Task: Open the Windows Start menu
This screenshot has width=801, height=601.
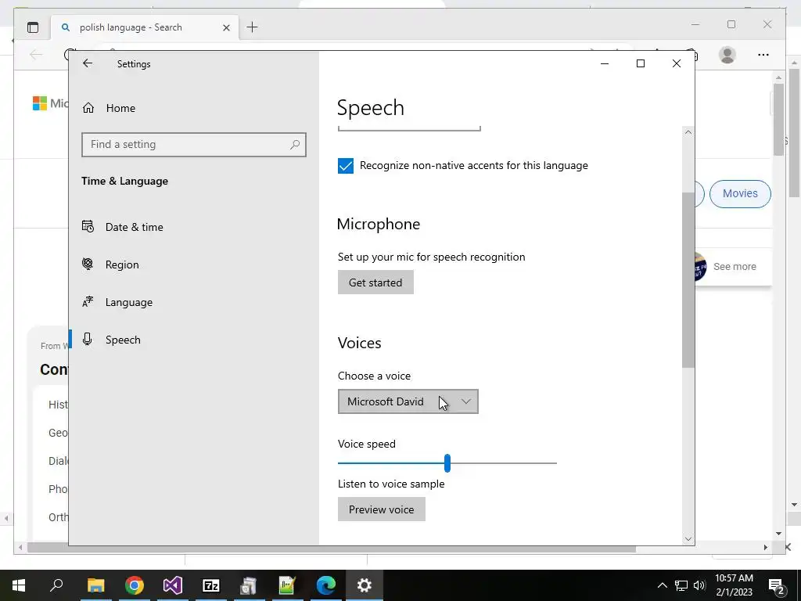Action: click(19, 585)
